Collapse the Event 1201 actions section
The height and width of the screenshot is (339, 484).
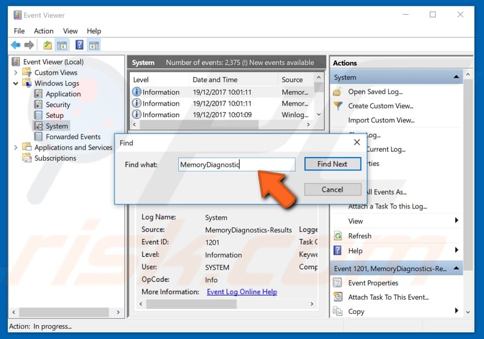pyautogui.click(x=456, y=268)
